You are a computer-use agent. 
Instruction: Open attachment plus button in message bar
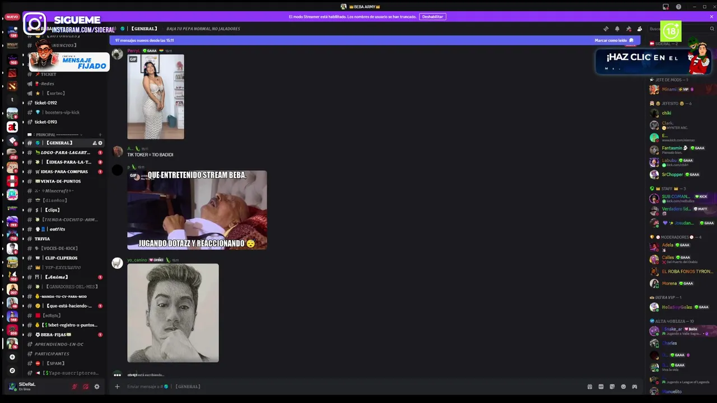[x=117, y=386]
